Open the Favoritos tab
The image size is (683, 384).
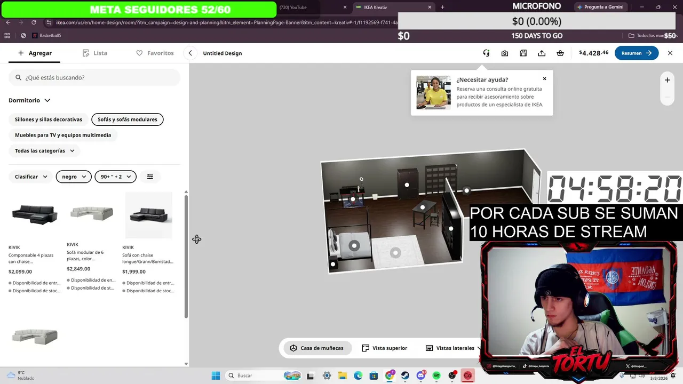point(155,53)
